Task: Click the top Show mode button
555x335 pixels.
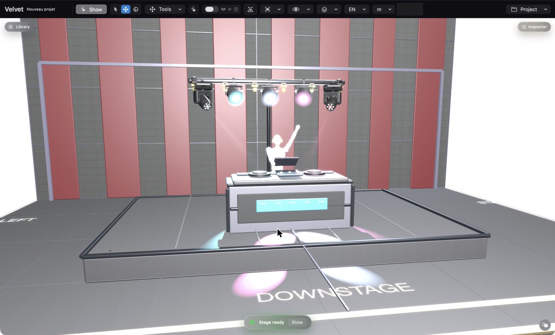Action: coord(91,9)
